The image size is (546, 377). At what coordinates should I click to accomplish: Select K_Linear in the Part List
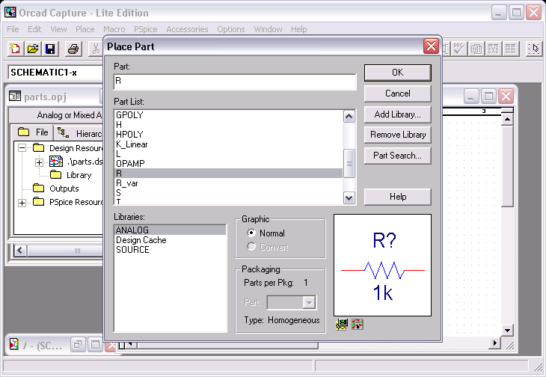[x=228, y=144]
